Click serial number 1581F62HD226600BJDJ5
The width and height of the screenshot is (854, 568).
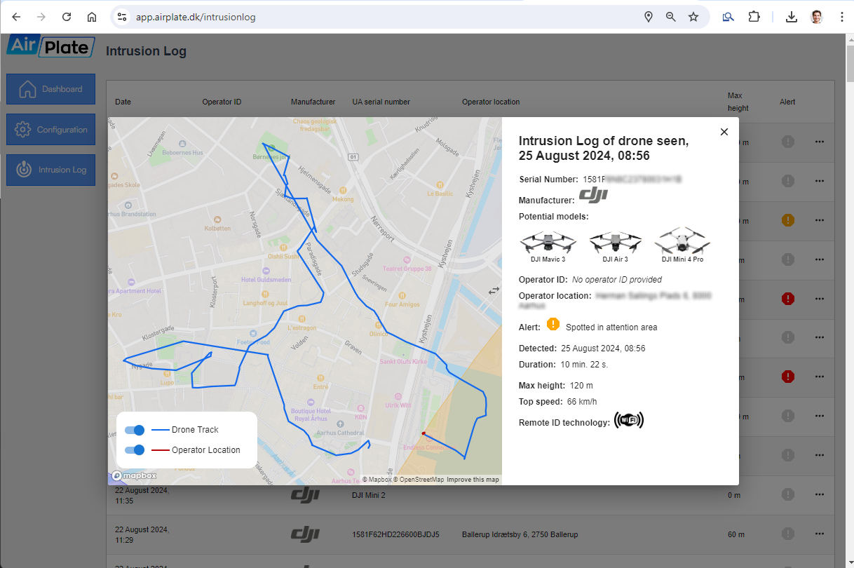pyautogui.click(x=395, y=534)
